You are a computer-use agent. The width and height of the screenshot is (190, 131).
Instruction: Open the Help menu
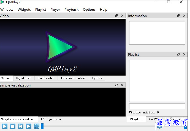click(x=104, y=10)
